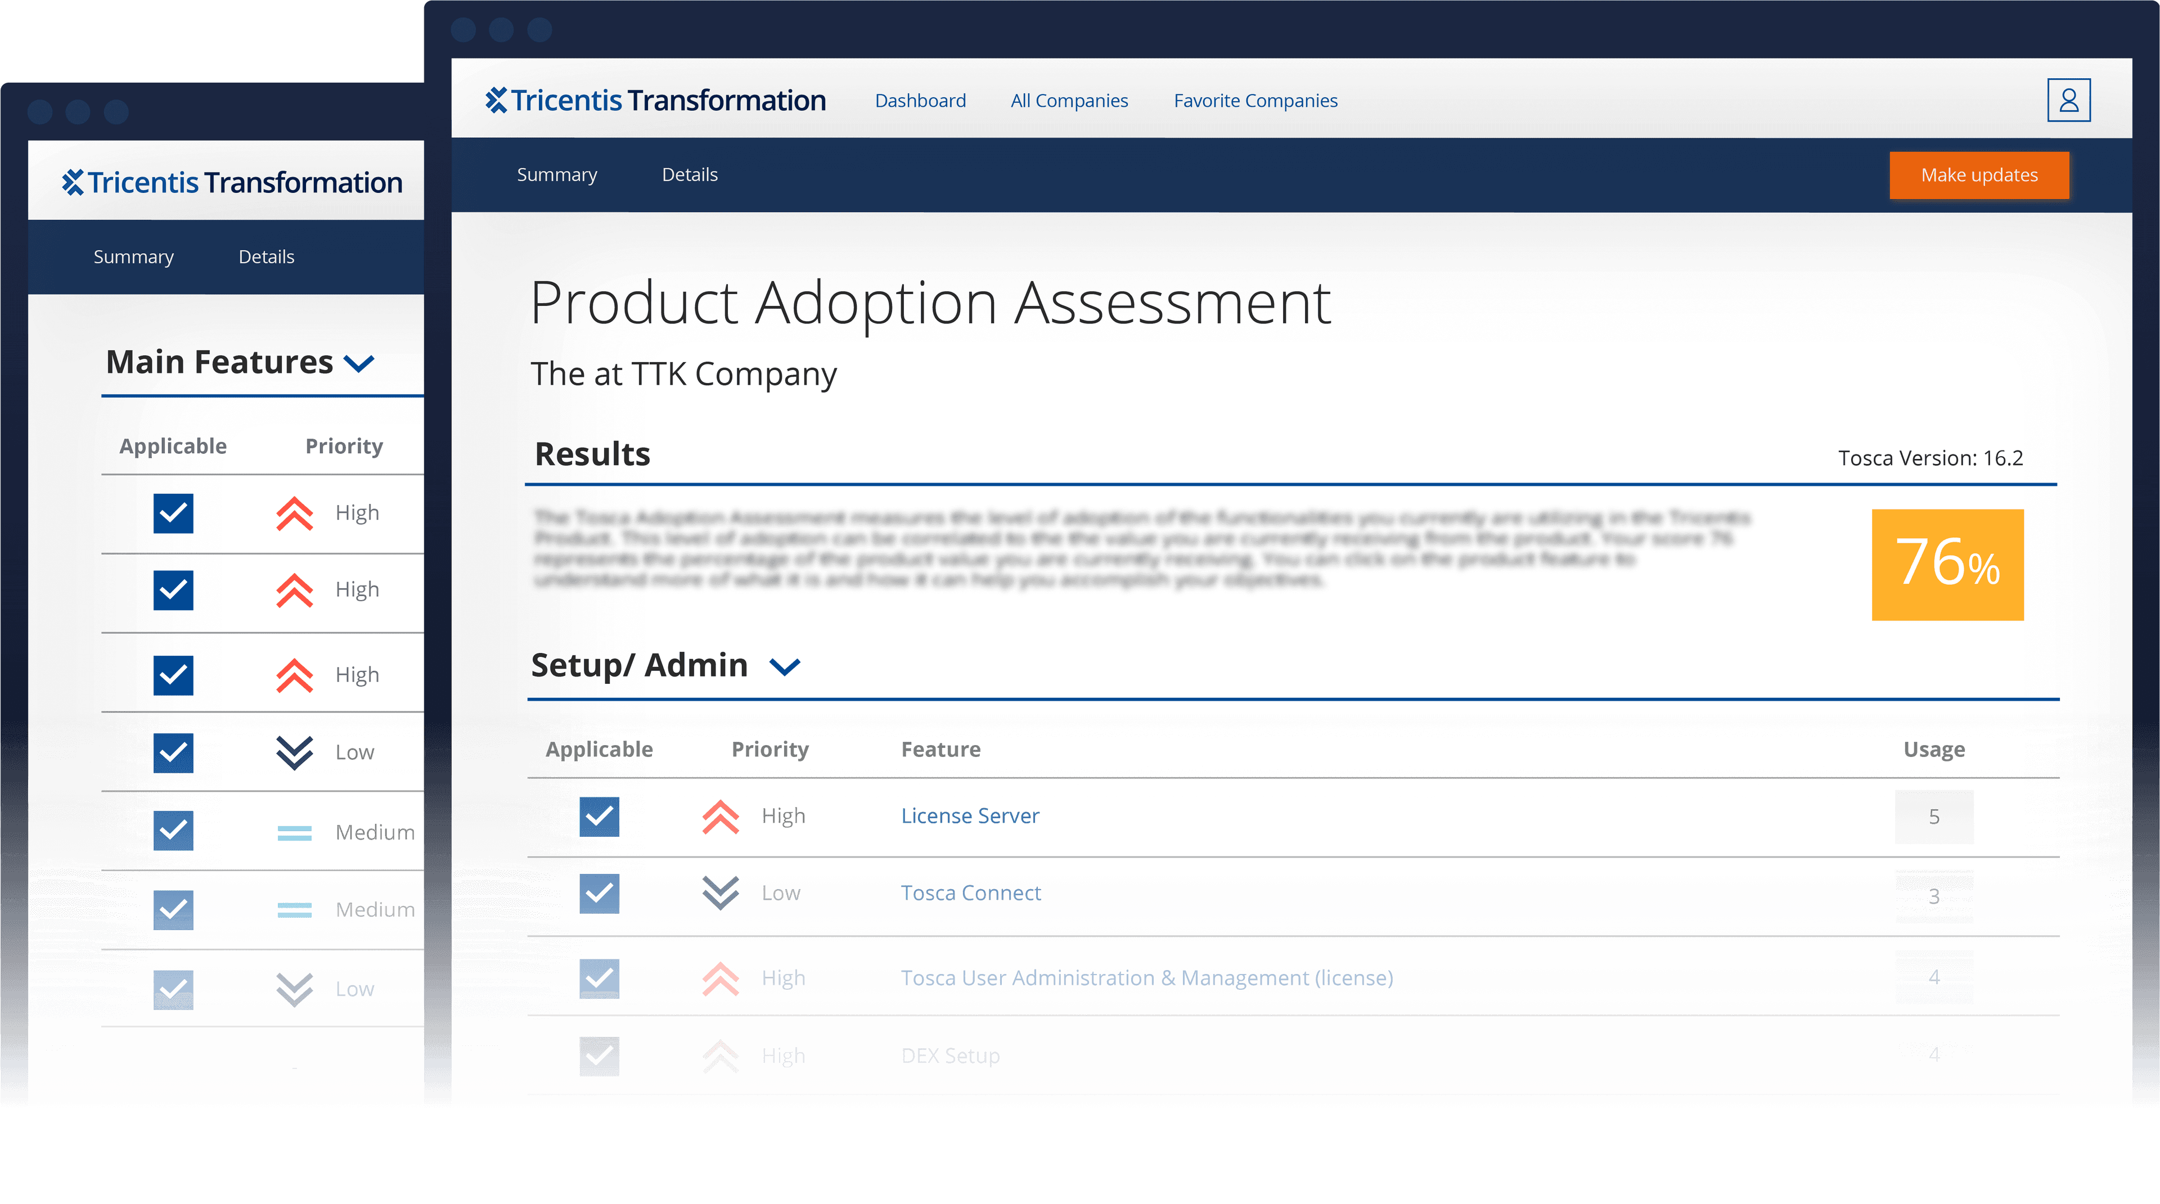
Task: Toggle Applicable checkbox in first Medium row
Action: coord(174,831)
